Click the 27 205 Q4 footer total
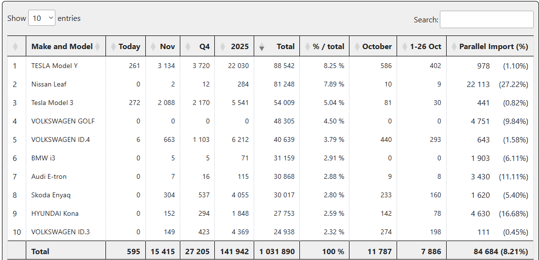 click(197, 251)
